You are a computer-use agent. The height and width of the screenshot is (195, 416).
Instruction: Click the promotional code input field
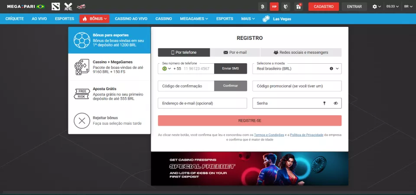(x=297, y=86)
